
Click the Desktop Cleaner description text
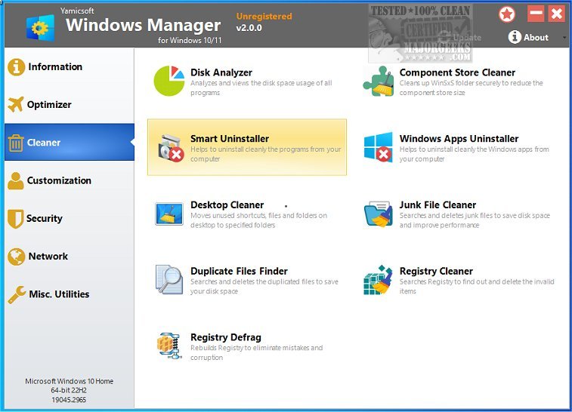pos(258,220)
